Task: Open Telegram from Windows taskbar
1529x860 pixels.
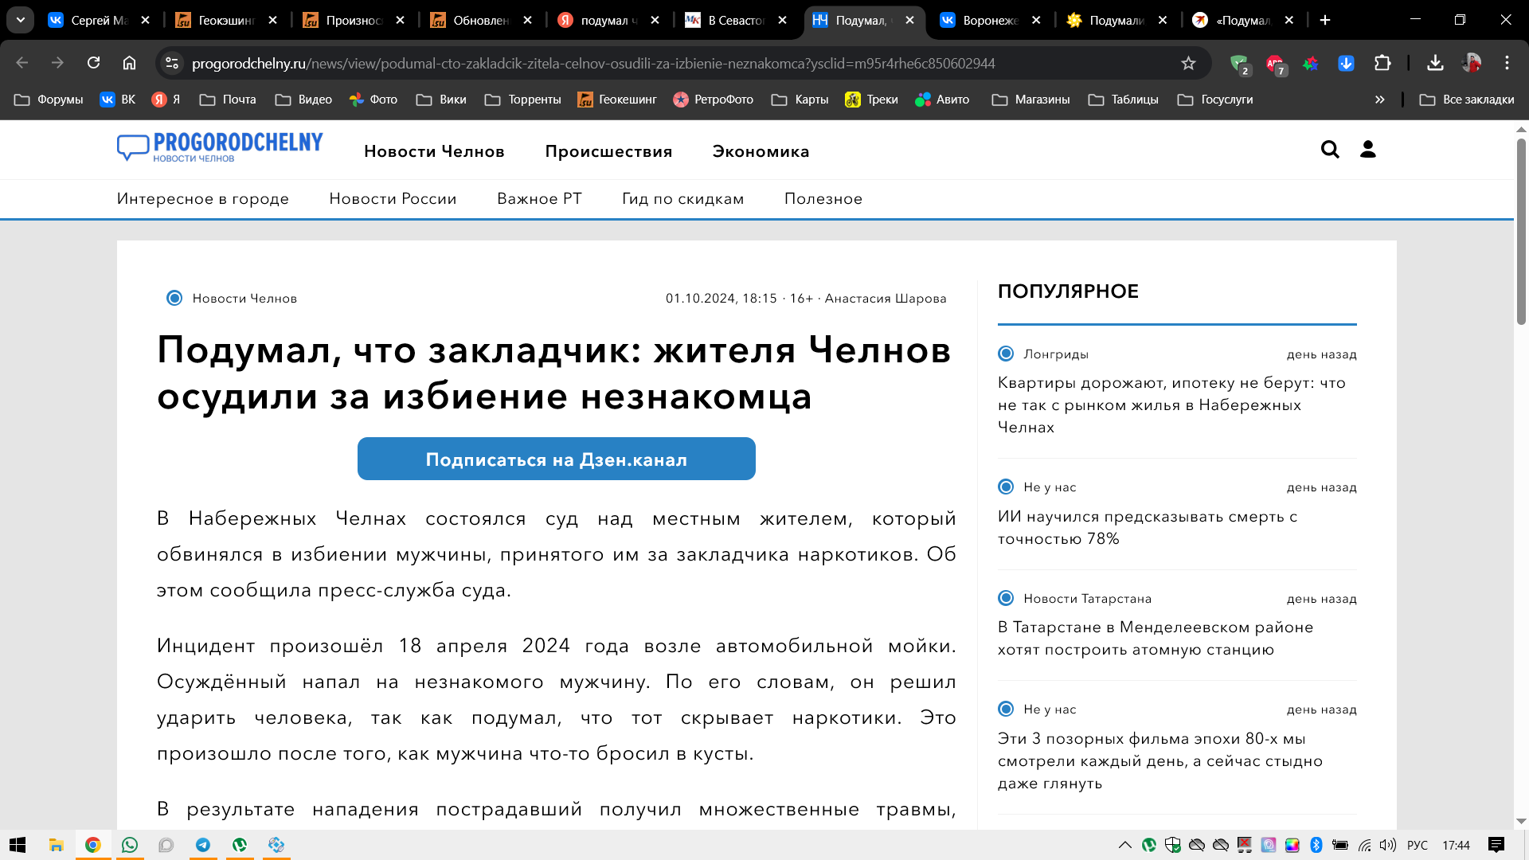Action: 203,845
